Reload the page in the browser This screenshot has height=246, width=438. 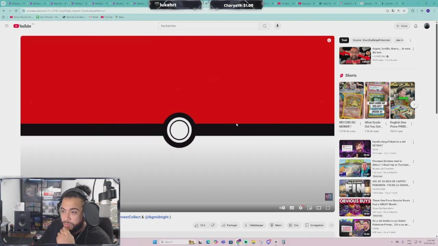pos(16,11)
